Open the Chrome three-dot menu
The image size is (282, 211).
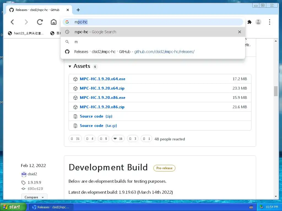click(269, 22)
